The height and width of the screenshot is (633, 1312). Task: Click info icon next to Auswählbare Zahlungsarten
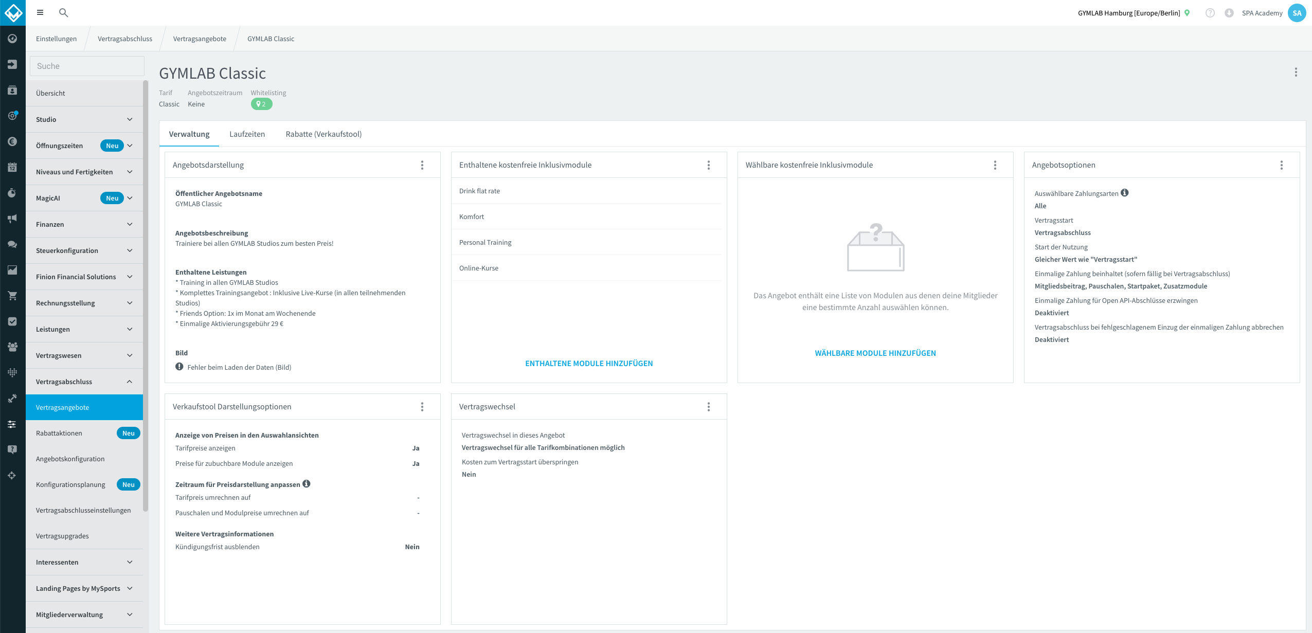[1125, 193]
